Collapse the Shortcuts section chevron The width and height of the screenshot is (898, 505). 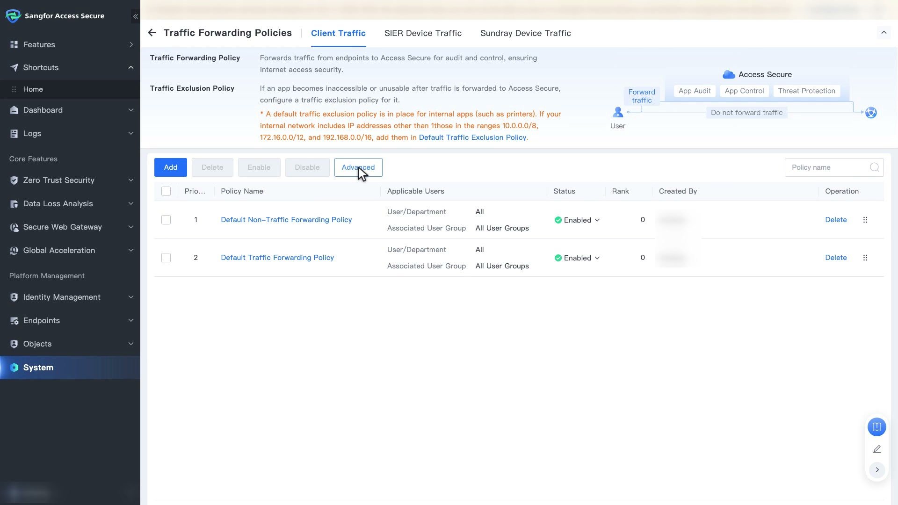point(131,67)
